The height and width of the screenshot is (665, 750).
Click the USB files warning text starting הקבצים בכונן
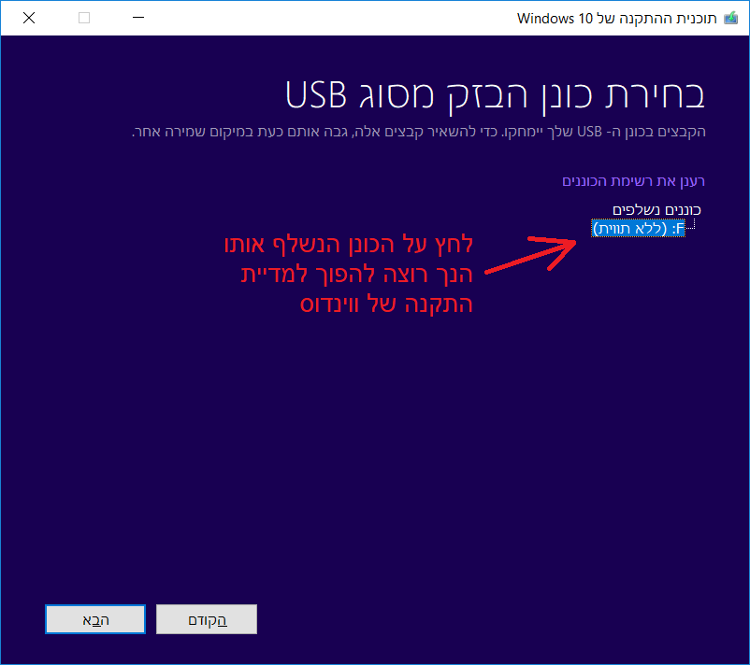click(x=419, y=132)
